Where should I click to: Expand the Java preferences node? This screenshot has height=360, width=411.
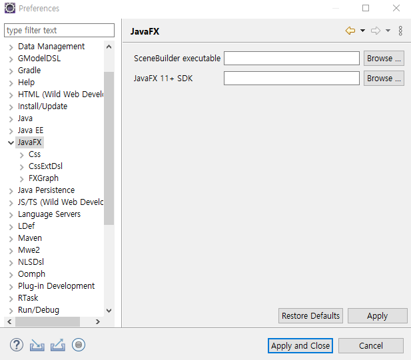click(11, 119)
